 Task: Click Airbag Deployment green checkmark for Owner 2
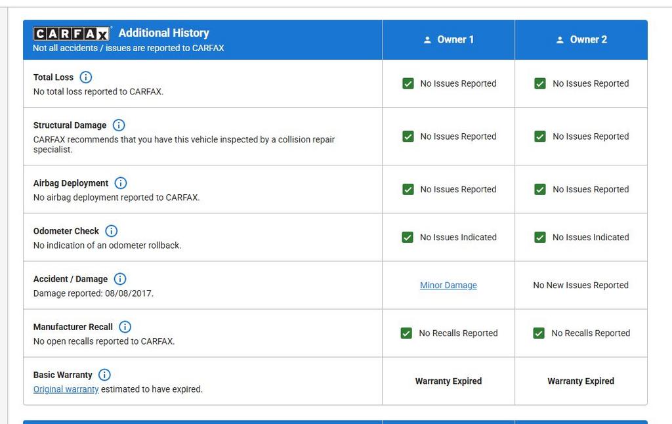point(540,190)
